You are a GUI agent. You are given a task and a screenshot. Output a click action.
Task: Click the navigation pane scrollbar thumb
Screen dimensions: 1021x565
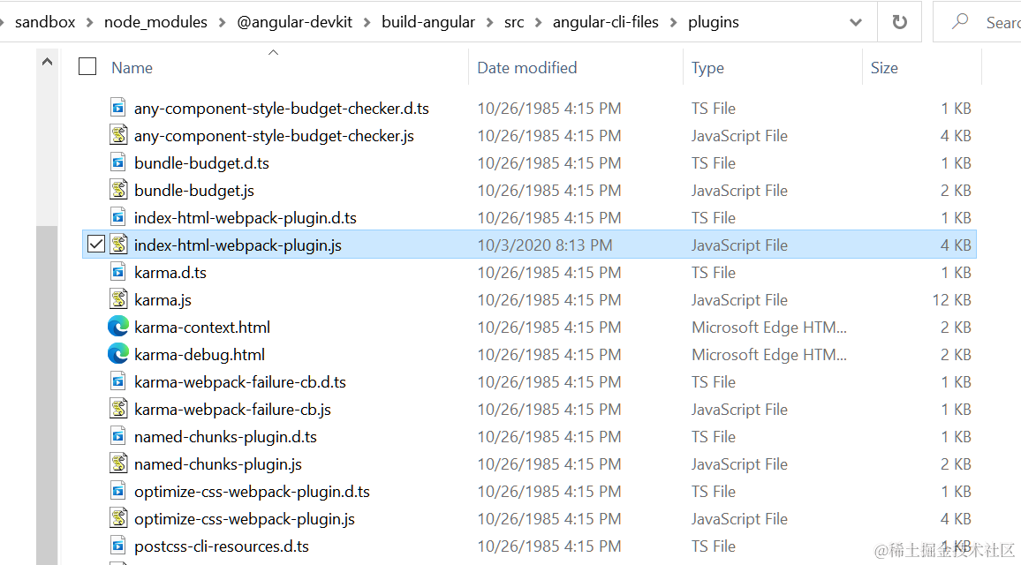coord(47,395)
